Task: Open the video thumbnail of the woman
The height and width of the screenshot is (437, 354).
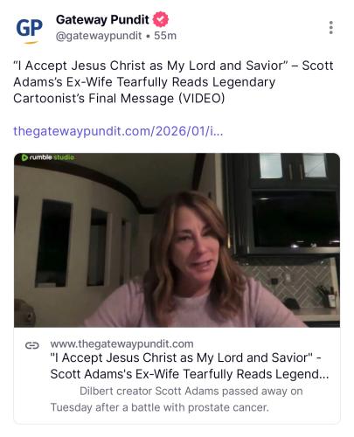Action: click(x=177, y=240)
